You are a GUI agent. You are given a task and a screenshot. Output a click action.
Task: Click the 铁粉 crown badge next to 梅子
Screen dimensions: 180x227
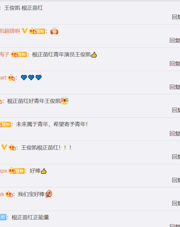coord(19,54)
